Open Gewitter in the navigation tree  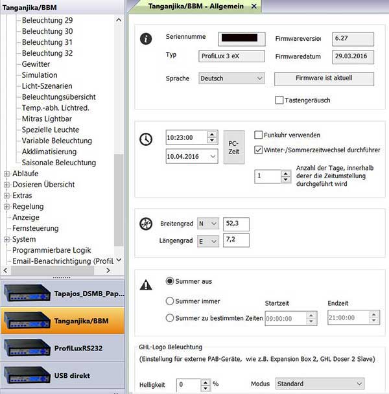tap(36, 64)
